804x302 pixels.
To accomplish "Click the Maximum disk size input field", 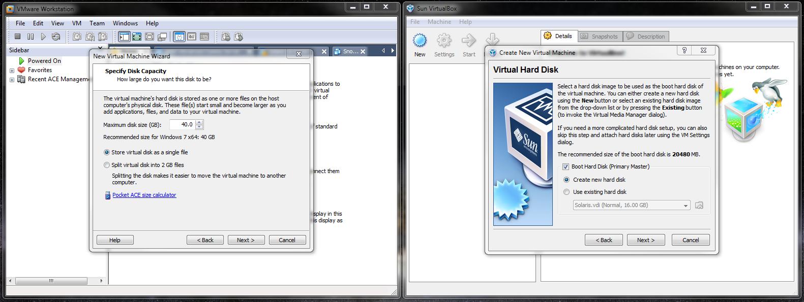I will point(182,125).
